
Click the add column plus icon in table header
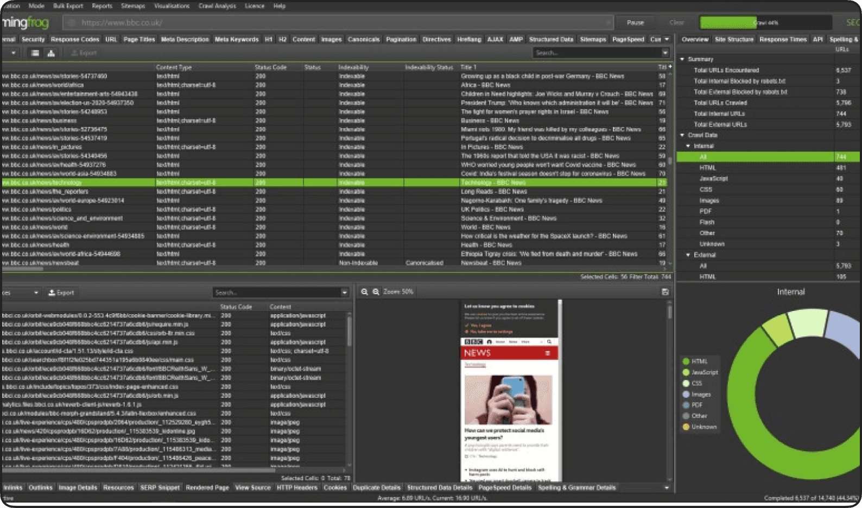670,67
